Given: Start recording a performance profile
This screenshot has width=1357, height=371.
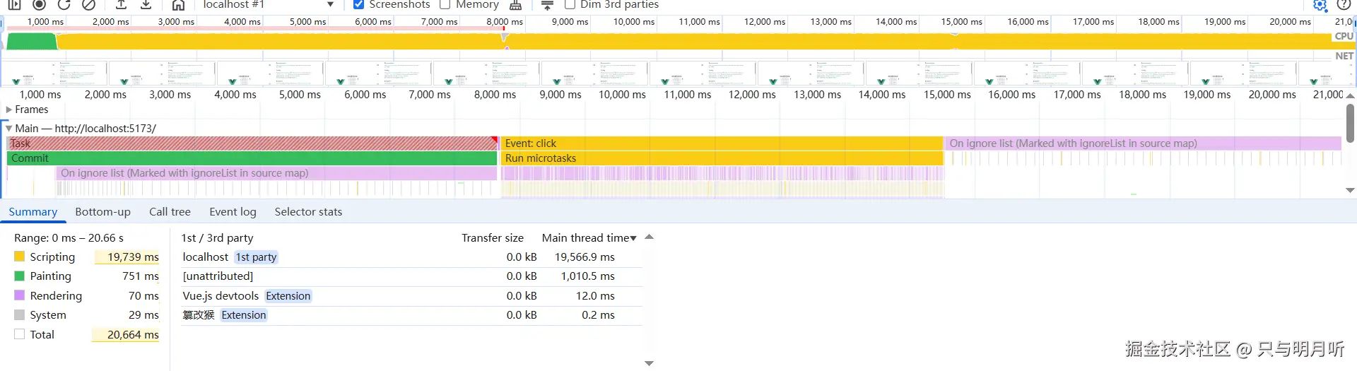Looking at the screenshot, I should point(40,4).
